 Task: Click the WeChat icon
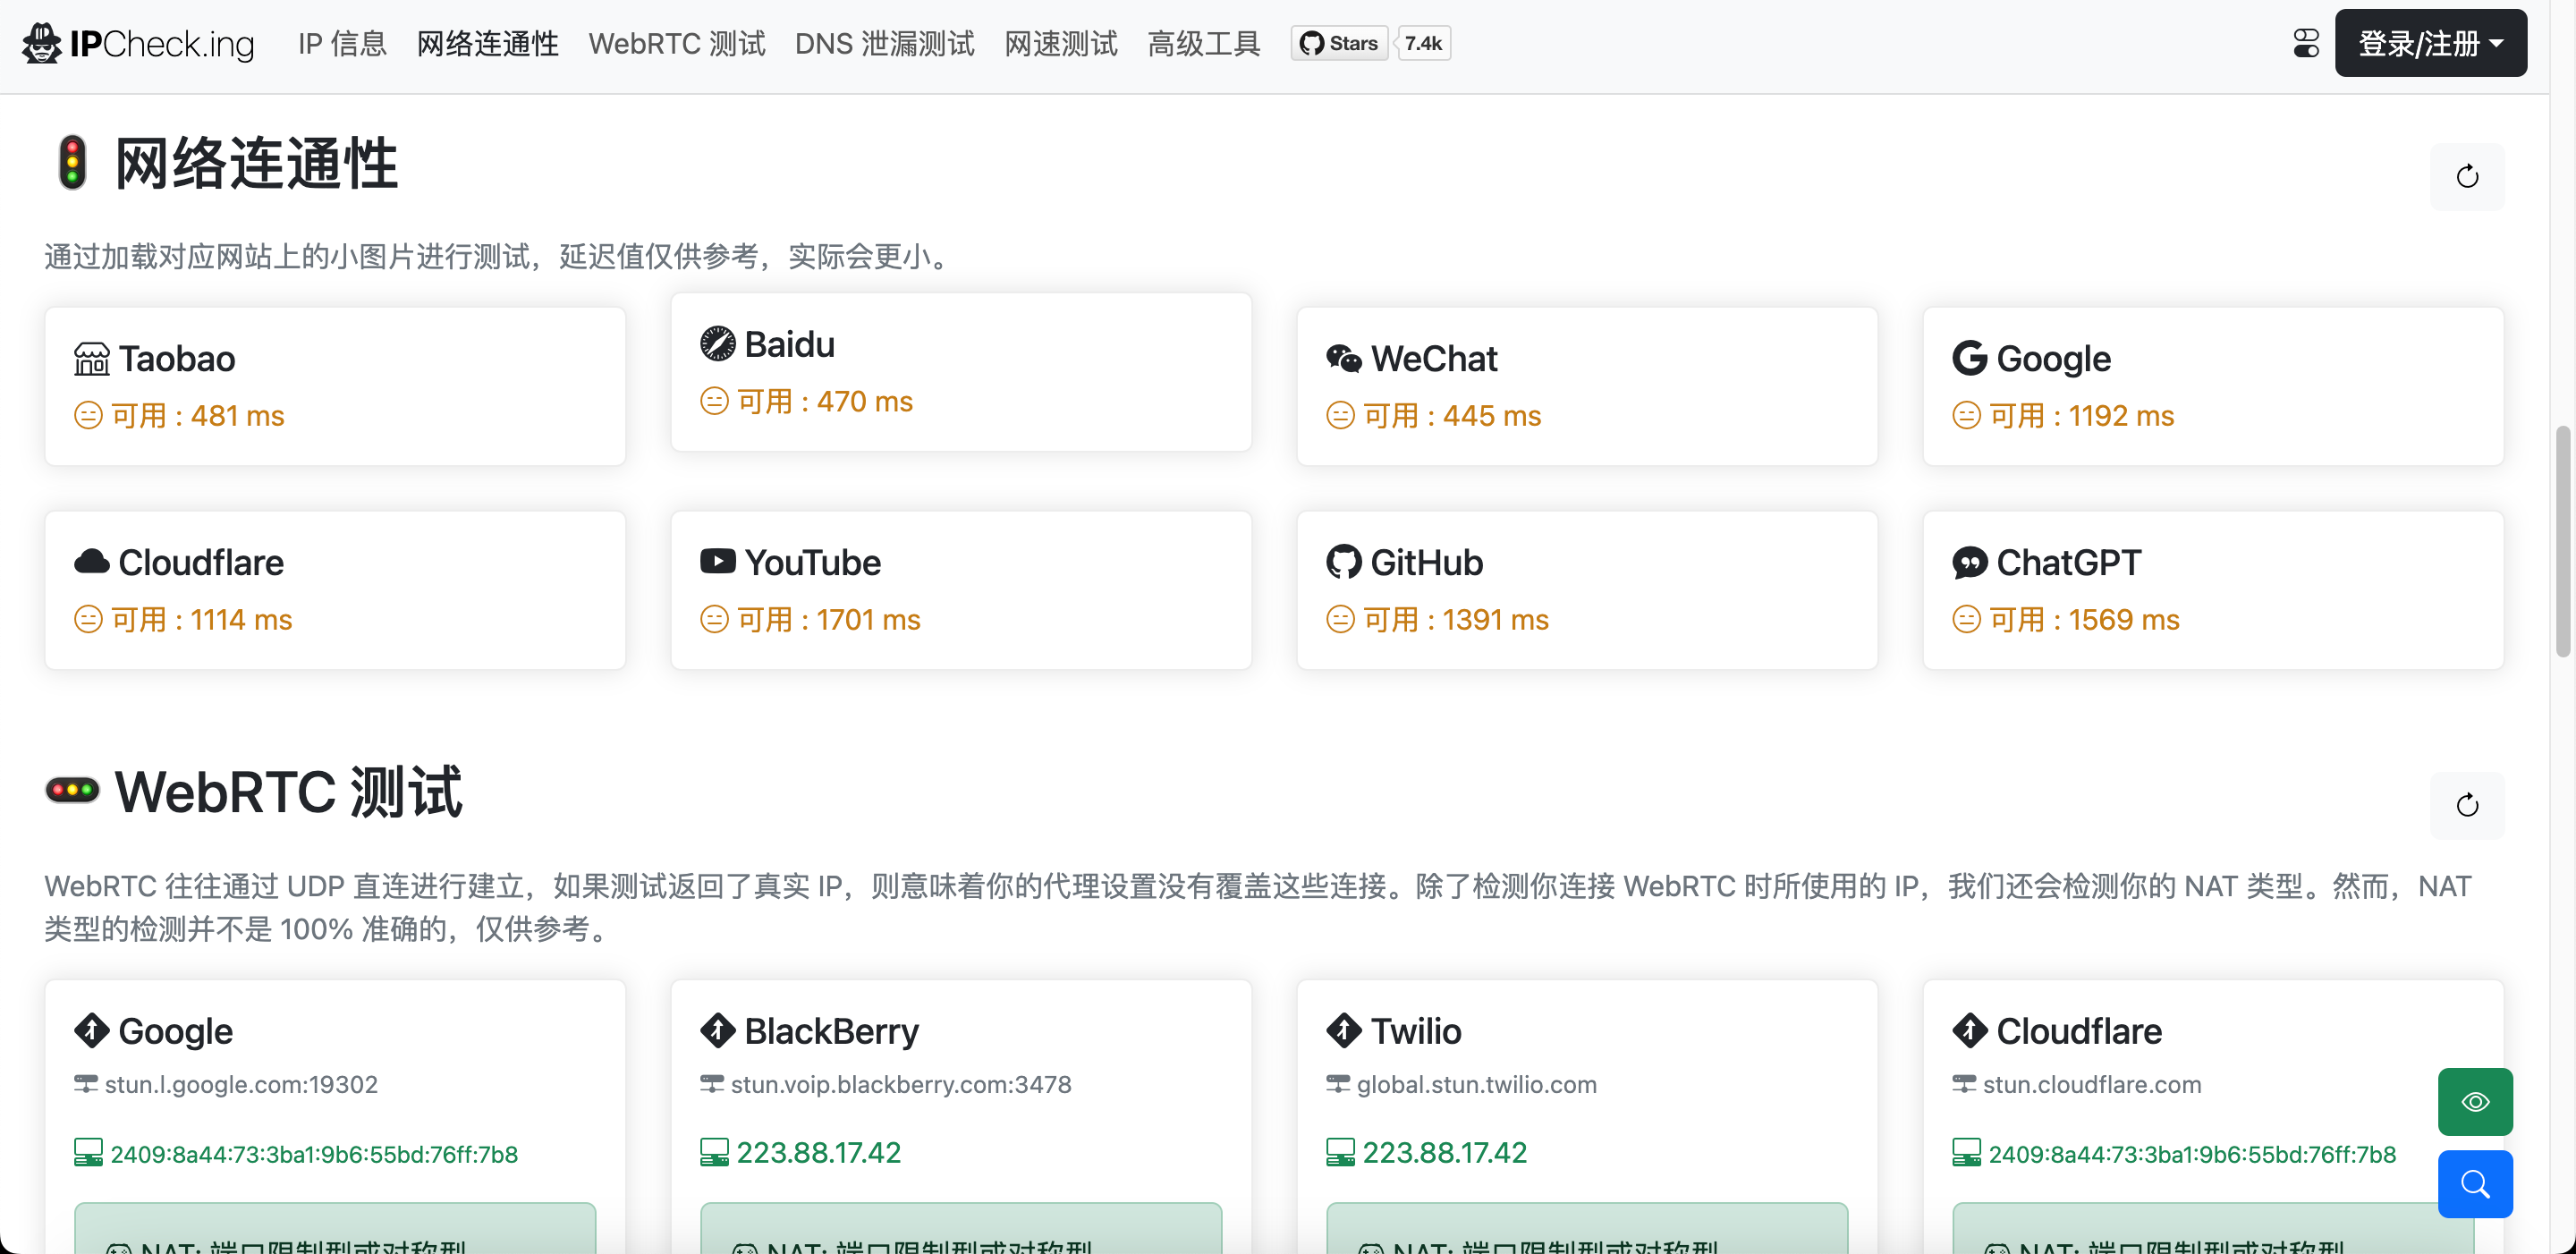(1343, 358)
